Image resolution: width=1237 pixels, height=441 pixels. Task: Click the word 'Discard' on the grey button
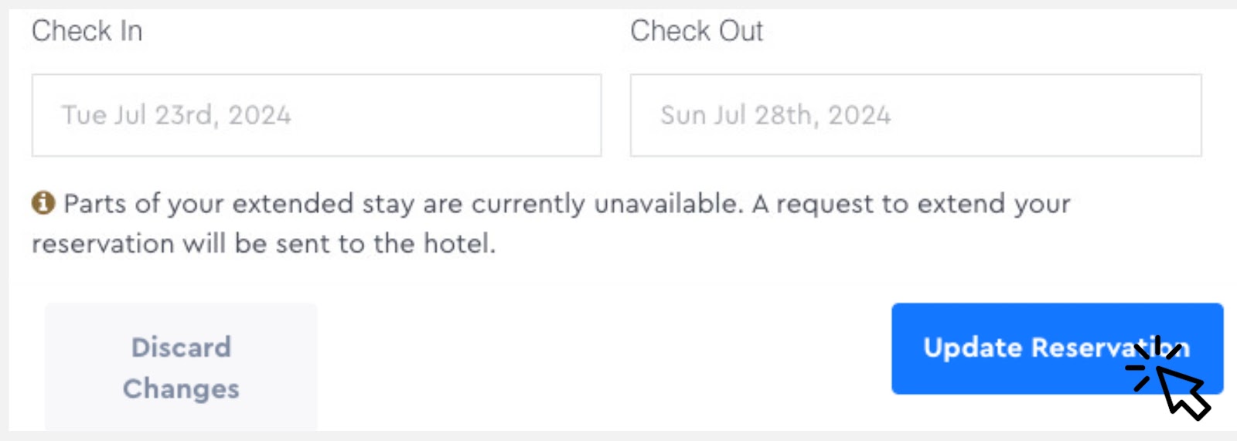181,348
